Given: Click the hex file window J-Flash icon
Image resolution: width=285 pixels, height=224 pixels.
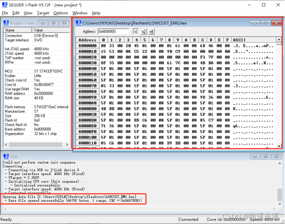Looking at the screenshot, I should (x=79, y=23).
